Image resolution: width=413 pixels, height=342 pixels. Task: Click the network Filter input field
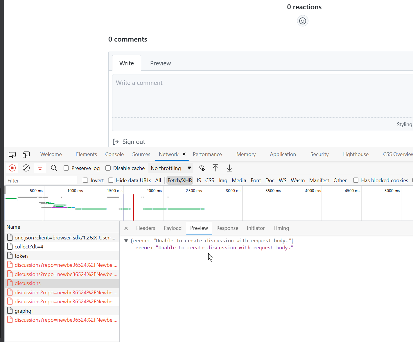(x=41, y=180)
